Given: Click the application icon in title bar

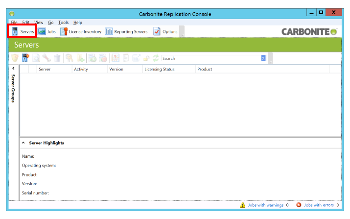Looking at the screenshot, I should [x=12, y=14].
